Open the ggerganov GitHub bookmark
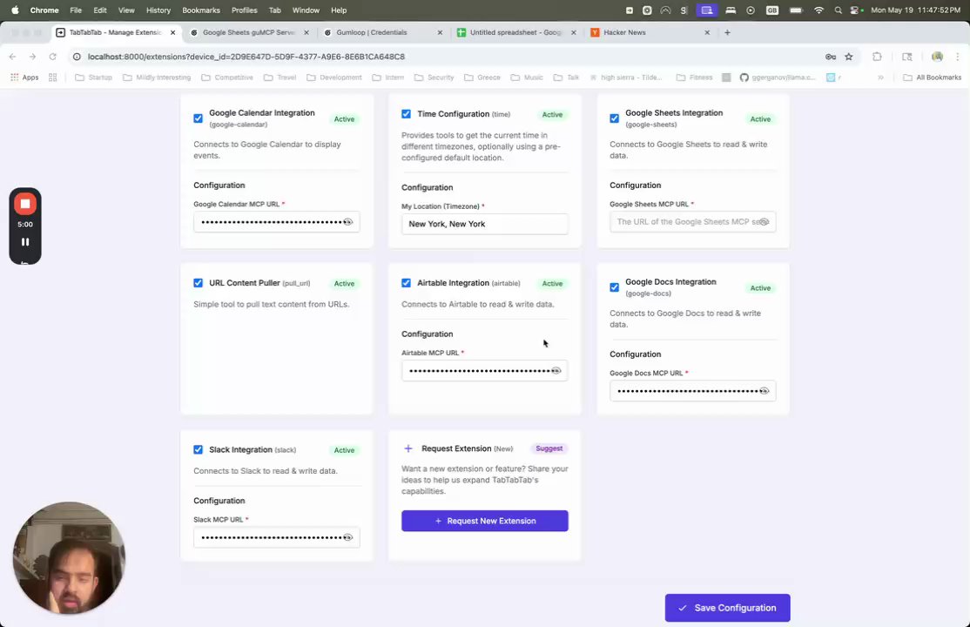 (x=778, y=78)
